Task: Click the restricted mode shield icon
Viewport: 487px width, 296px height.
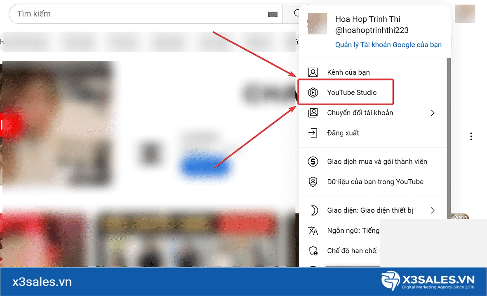Action: coord(313,251)
